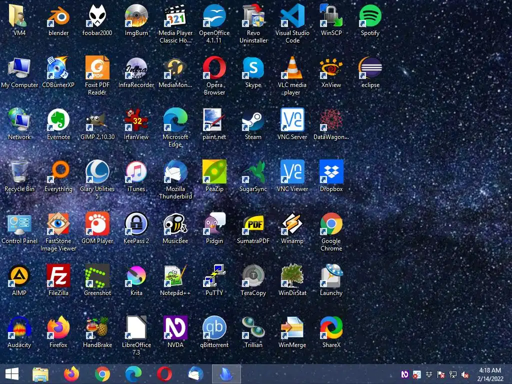Viewport: 512px width, 384px height.
Task: Open the Windows Start button
Action: click(x=12, y=374)
